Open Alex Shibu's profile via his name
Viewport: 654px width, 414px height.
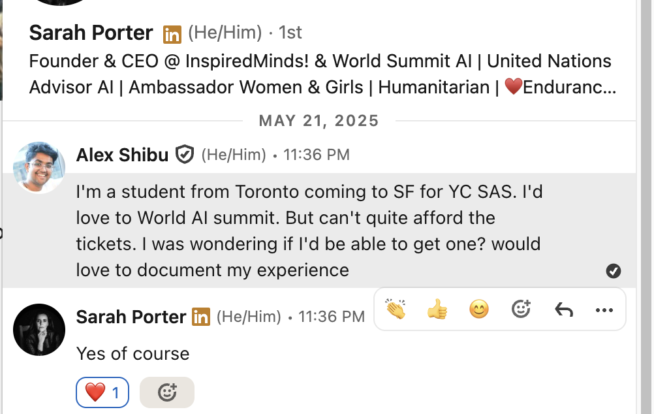click(122, 155)
